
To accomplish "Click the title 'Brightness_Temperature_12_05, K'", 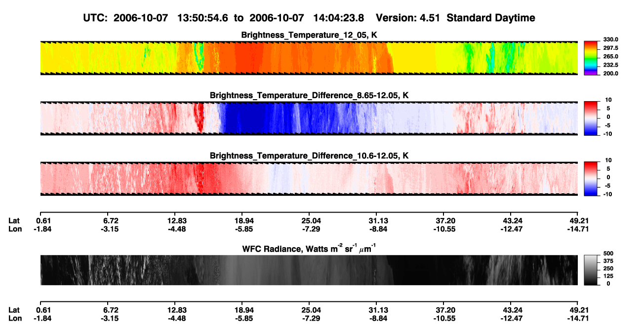I will (x=309, y=35).
